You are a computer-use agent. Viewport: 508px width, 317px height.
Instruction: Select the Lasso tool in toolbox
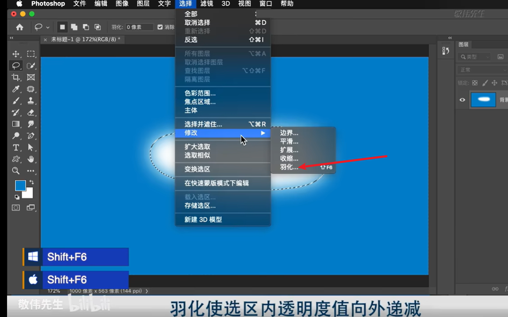click(x=16, y=66)
